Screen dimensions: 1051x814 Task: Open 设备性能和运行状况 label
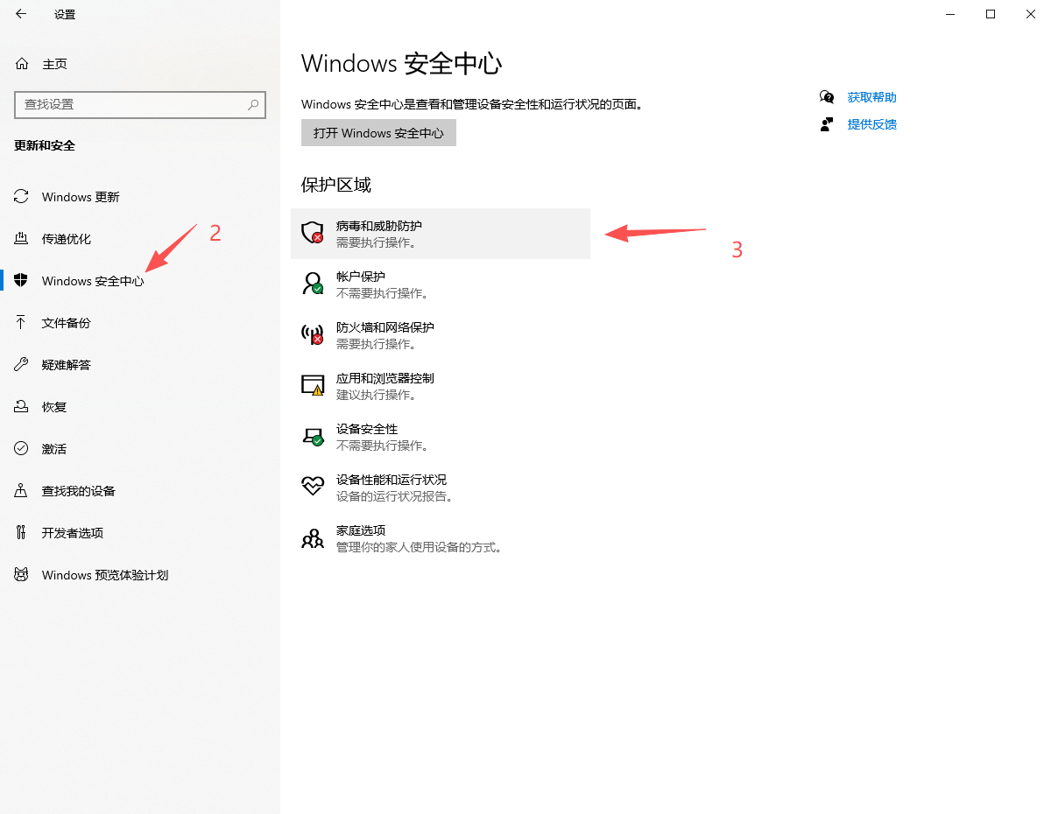point(391,480)
